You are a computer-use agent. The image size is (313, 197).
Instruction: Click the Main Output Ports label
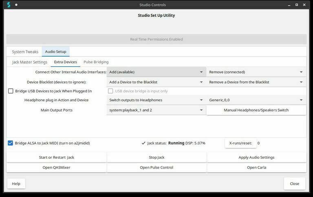(x=57, y=110)
